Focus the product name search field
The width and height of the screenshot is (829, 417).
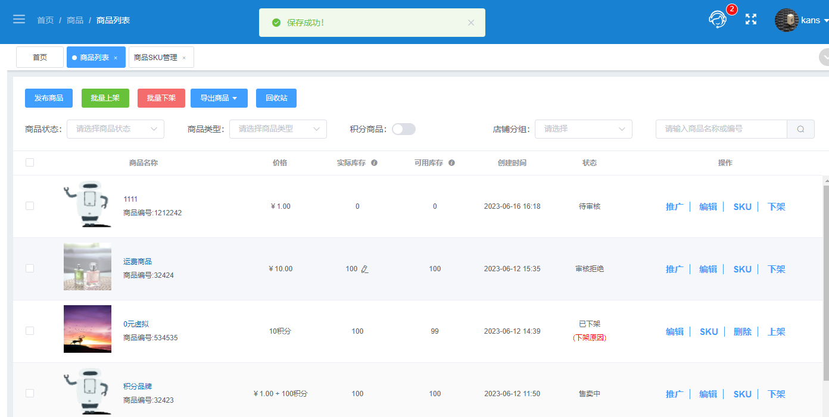click(721, 129)
